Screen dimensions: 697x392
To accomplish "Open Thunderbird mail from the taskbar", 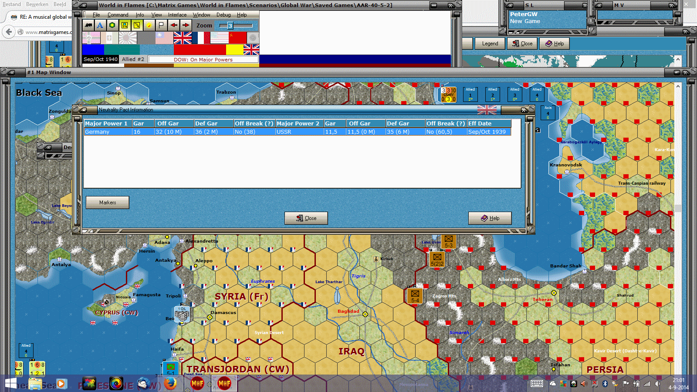I will coord(144,383).
